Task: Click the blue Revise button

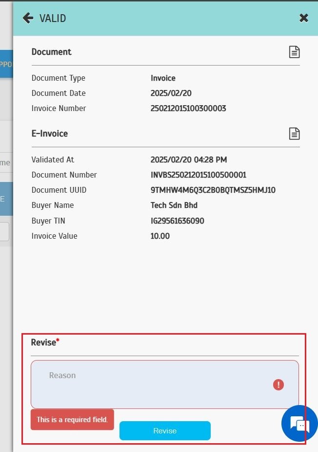Action: point(165,430)
